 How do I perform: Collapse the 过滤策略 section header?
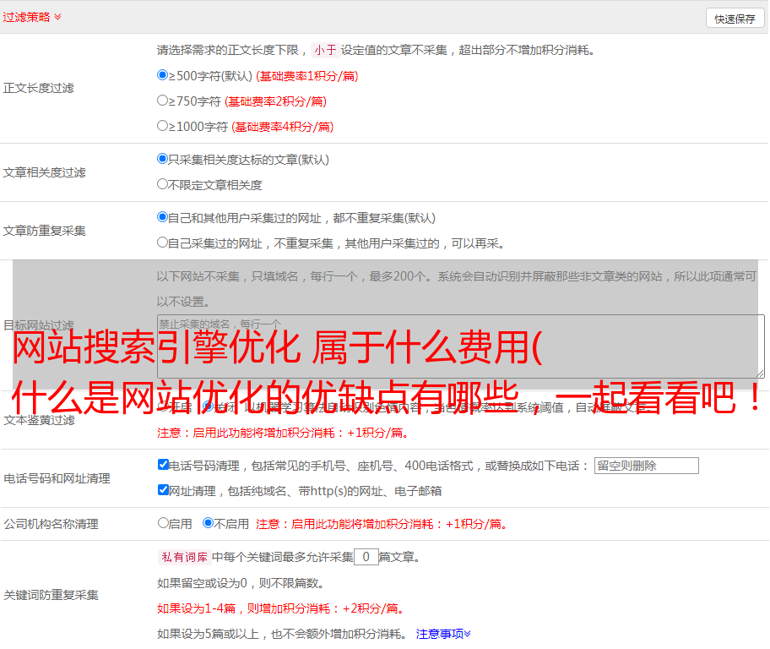(32, 17)
